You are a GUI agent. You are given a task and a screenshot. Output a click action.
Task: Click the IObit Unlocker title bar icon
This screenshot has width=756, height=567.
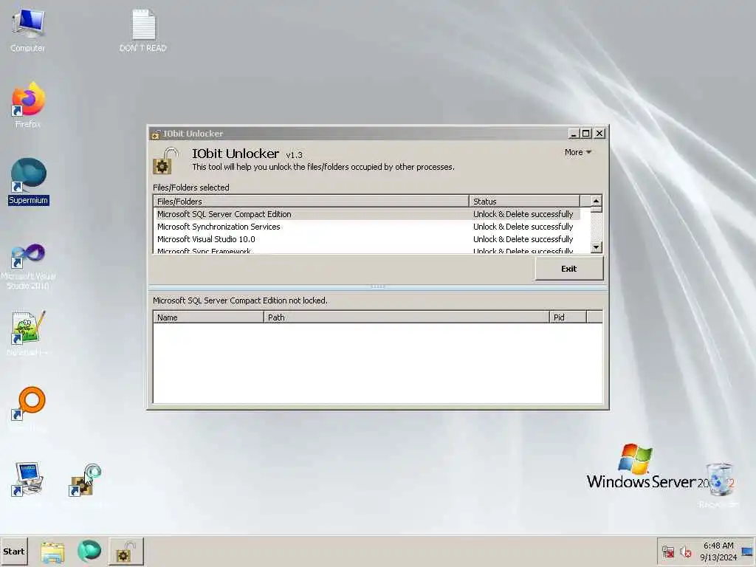click(155, 134)
